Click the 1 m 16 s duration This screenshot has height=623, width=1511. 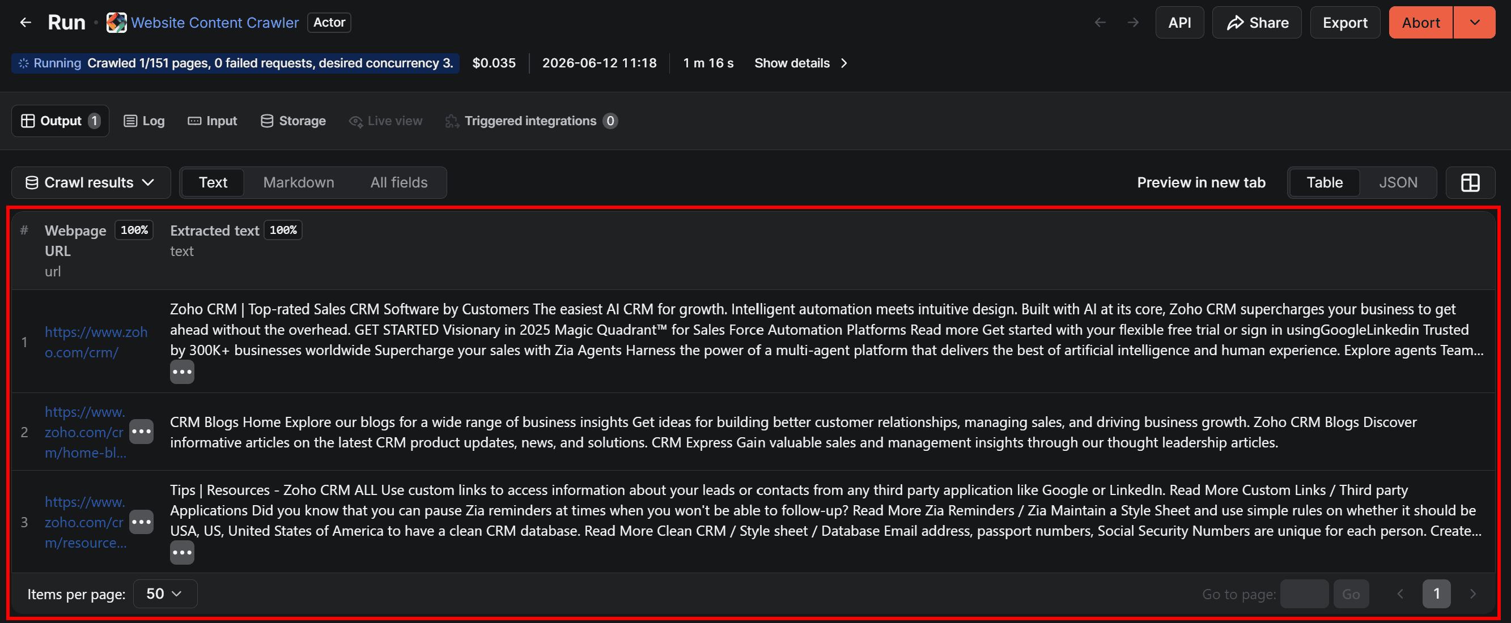708,63
